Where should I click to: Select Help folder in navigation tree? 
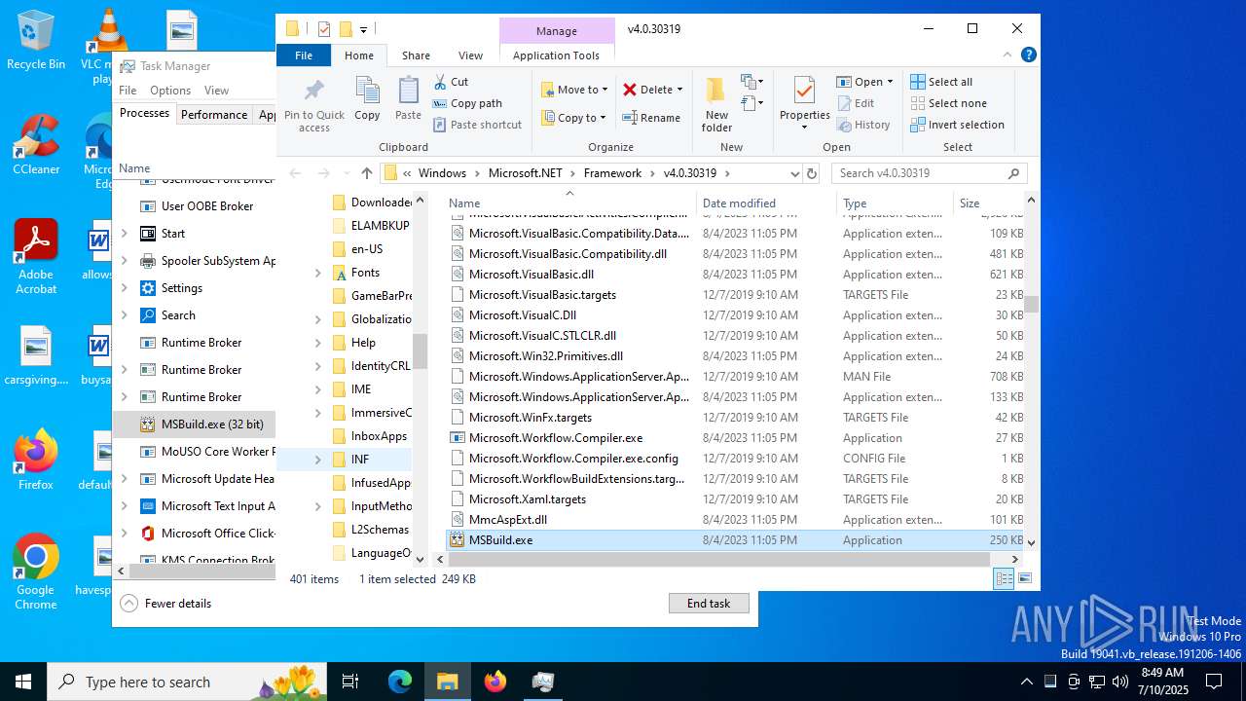(362, 343)
